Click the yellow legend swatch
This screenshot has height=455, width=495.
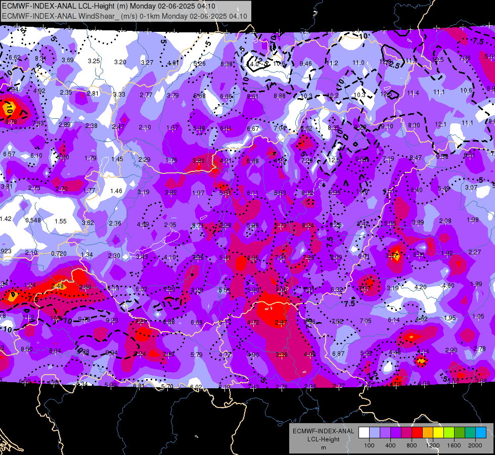point(438,433)
